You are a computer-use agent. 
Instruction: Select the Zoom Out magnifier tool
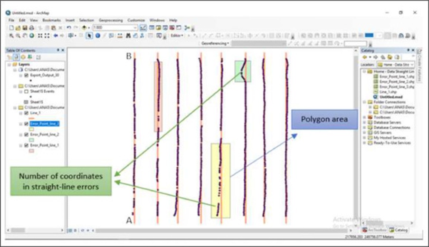tap(18, 36)
